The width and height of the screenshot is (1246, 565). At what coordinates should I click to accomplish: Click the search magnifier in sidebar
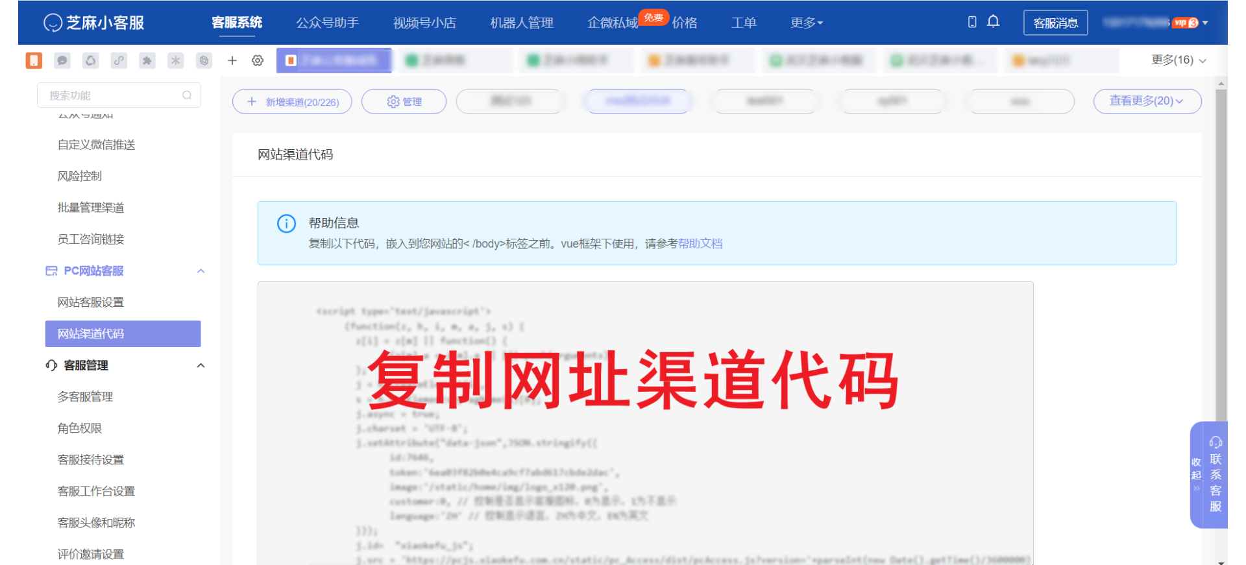point(187,95)
